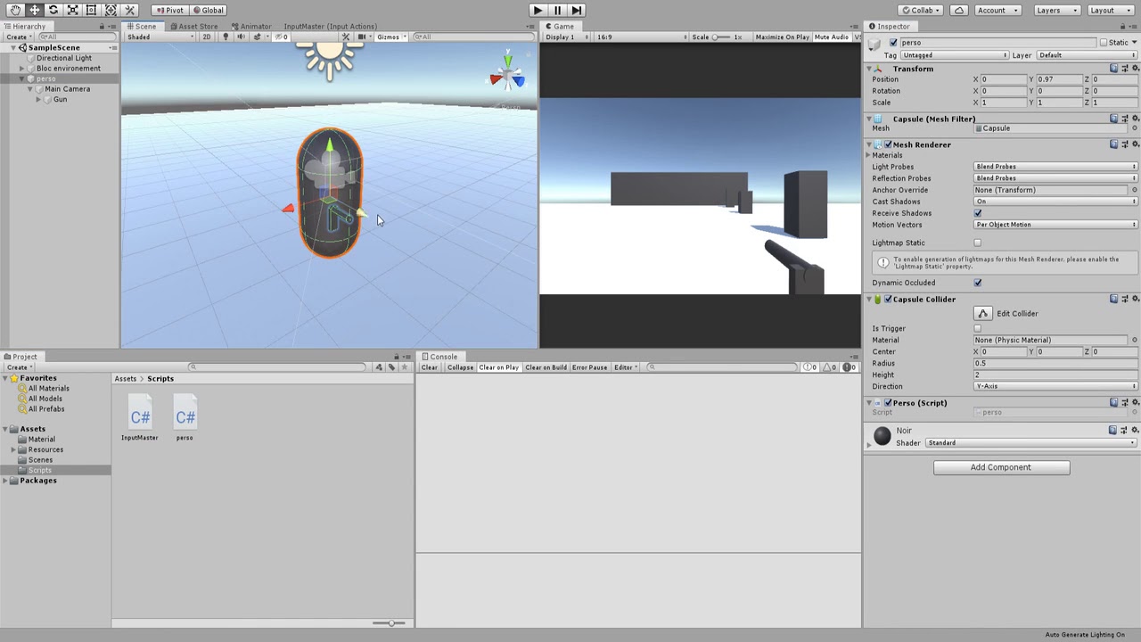Enable Lightmap Static checkbox
1141x642 pixels.
[978, 243]
